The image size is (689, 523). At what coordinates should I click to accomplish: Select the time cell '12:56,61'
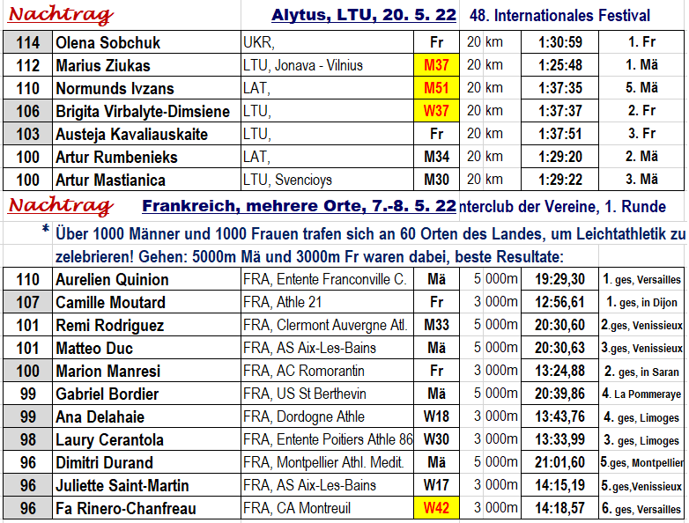pos(559,302)
